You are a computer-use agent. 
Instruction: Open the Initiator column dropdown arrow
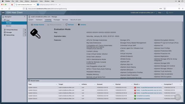(x=95, y=84)
